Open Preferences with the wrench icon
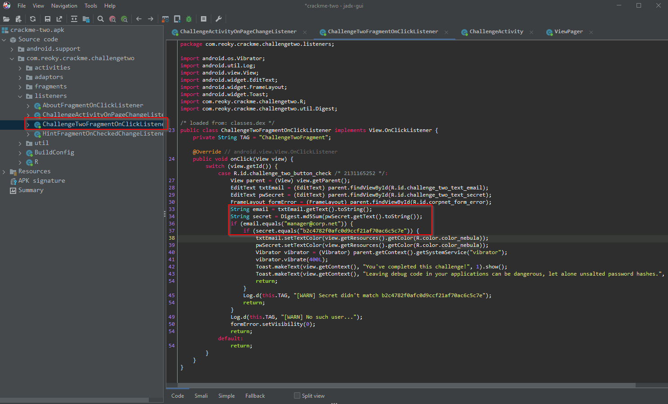The image size is (668, 404). pos(218,19)
